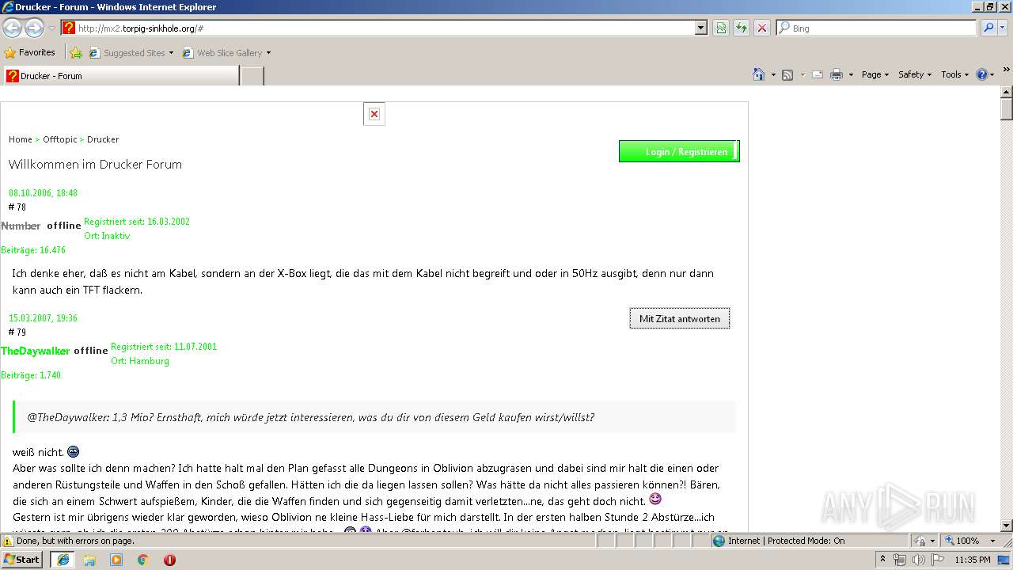Click the purple smiley after 'geht doch nicht.'

click(655, 500)
